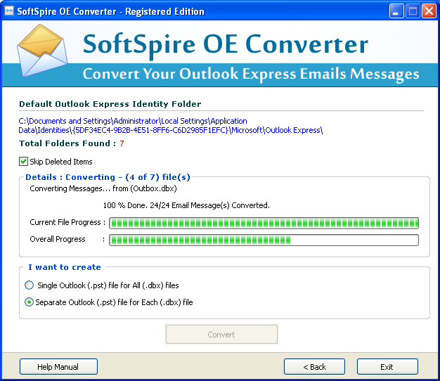Viewport: 440px width, 381px height.
Task: Click the Convert button
Action: [x=221, y=335]
